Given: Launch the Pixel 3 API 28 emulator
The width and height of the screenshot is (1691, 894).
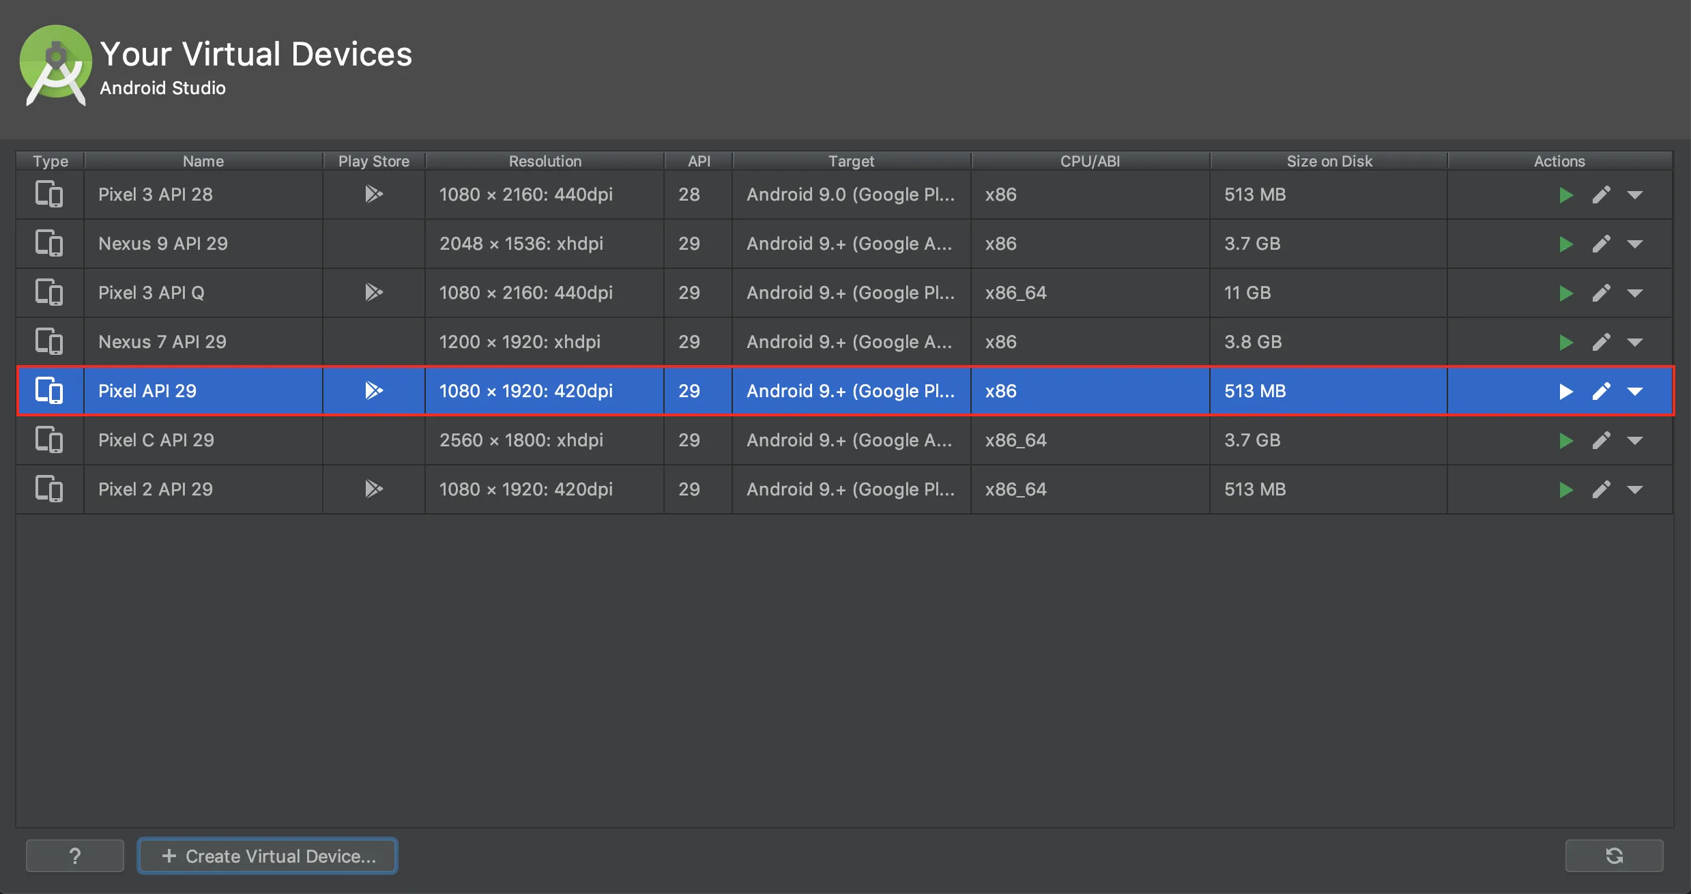Looking at the screenshot, I should coord(1565,195).
